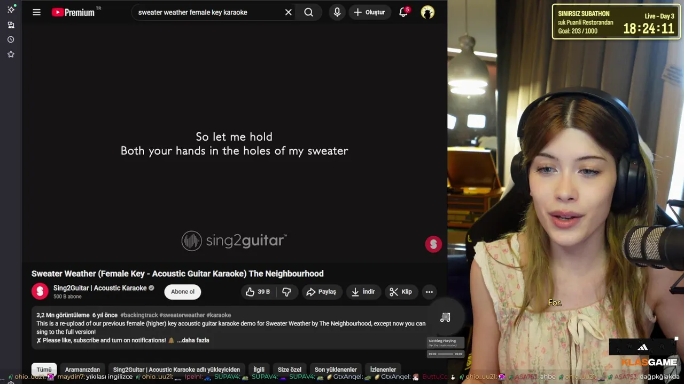Open the Oluştur create menu
This screenshot has height=384, width=684.
[369, 12]
